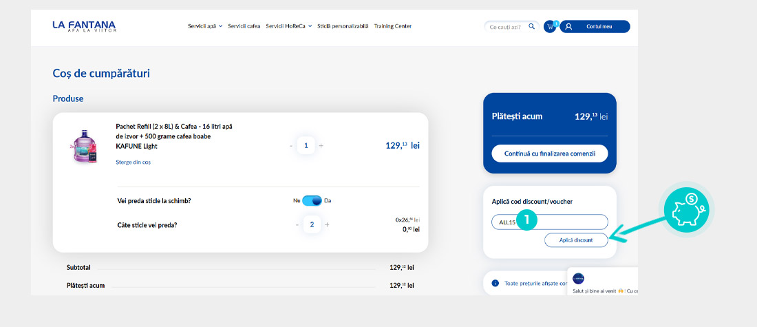Increase returned bottles count with plus
Image resolution: width=757 pixels, height=327 pixels.
coord(327,224)
